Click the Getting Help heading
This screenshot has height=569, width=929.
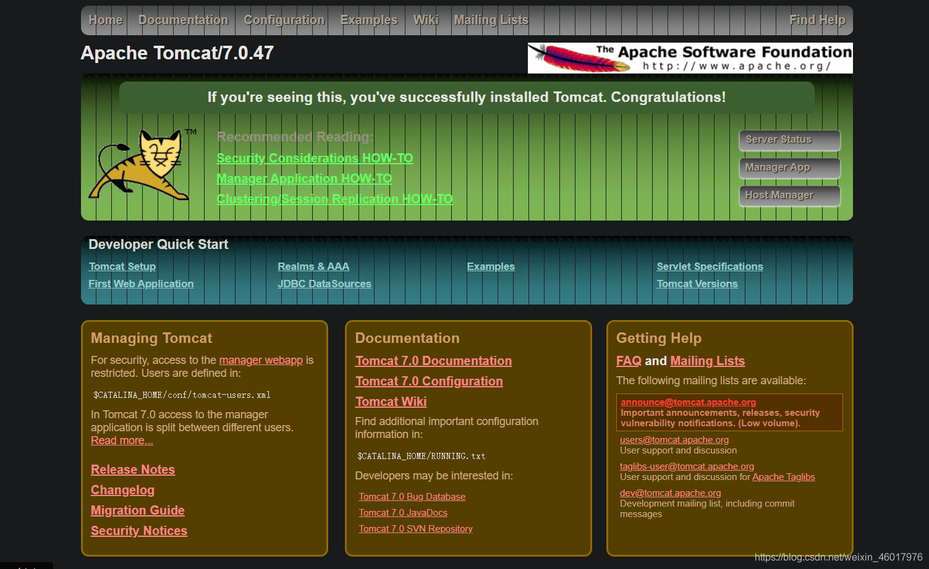pyautogui.click(x=659, y=338)
